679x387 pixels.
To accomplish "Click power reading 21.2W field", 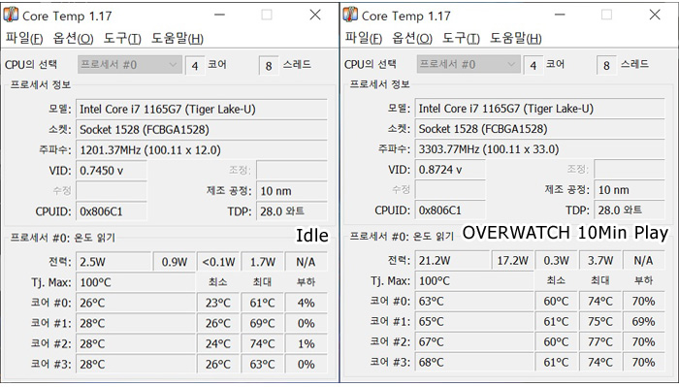I will 453,260.
